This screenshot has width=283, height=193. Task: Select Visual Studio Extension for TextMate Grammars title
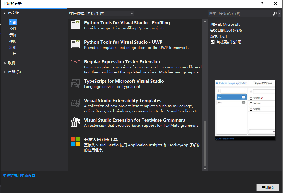tap(134, 120)
